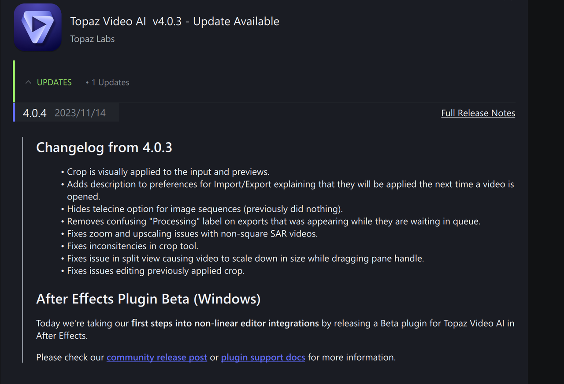Click the crop tool inconsistencies bullet

(x=133, y=246)
